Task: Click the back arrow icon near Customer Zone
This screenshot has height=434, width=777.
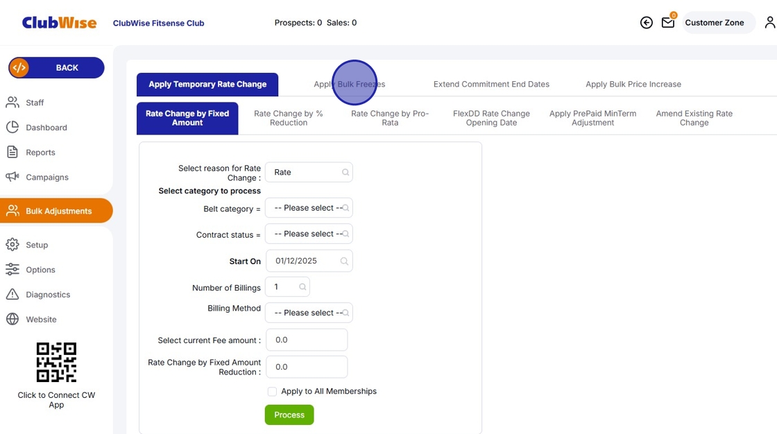Action: tap(646, 22)
